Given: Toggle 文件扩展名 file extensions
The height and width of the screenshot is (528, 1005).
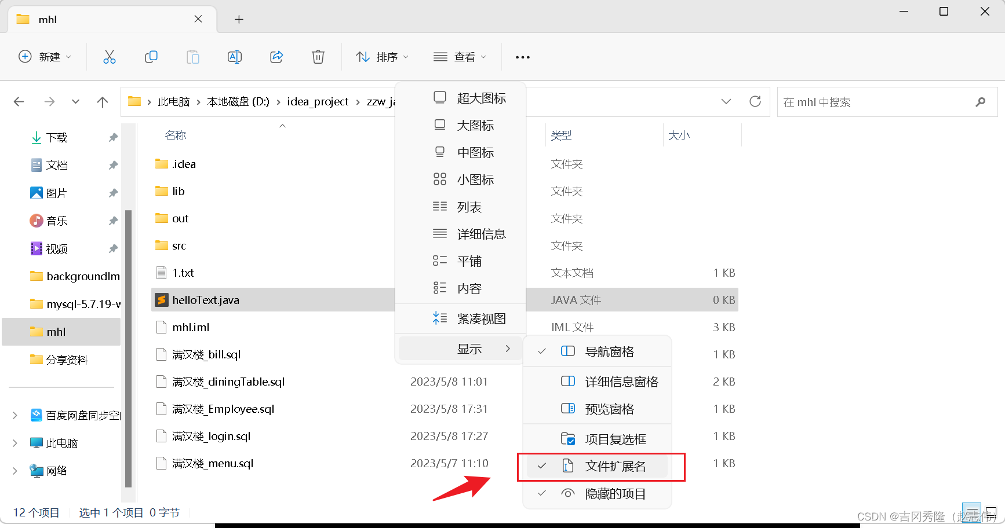Looking at the screenshot, I should point(598,466).
